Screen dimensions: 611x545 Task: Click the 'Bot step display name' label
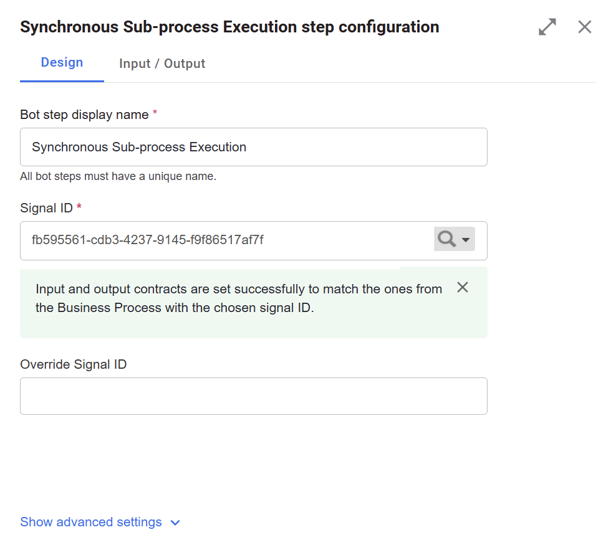[x=84, y=115]
